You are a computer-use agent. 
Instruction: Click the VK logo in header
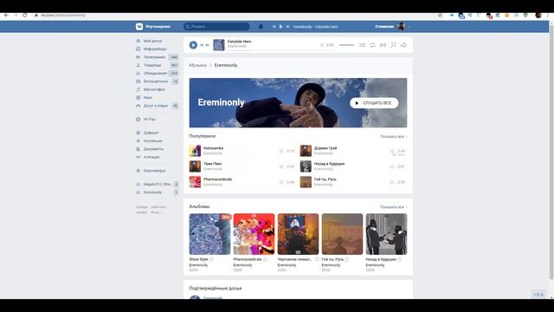pyautogui.click(x=139, y=27)
